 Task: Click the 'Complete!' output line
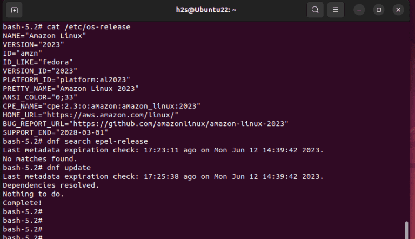click(22, 203)
